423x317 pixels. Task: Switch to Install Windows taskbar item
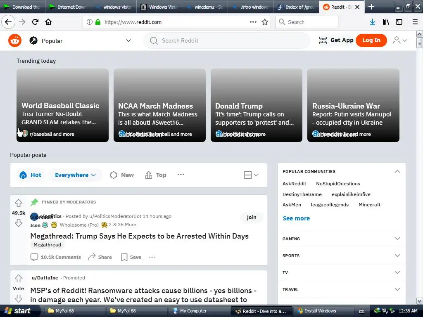pos(325,311)
